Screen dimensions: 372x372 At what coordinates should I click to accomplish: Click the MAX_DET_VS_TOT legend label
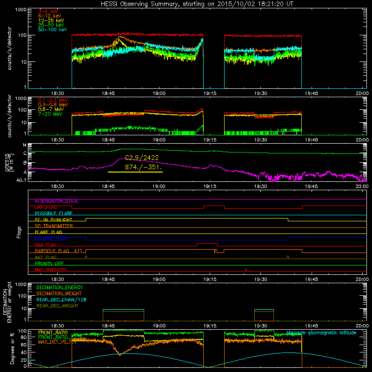[x=57, y=342]
